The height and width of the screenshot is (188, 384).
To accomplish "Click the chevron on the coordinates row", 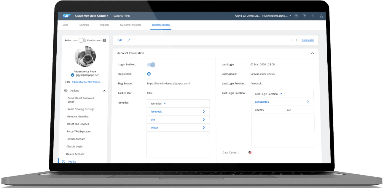I will (x=308, y=102).
